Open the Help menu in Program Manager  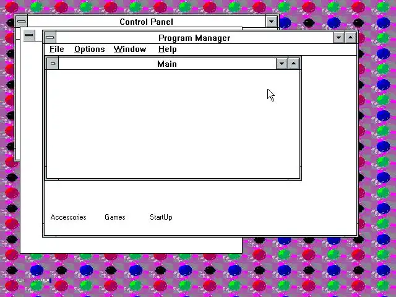click(x=167, y=49)
